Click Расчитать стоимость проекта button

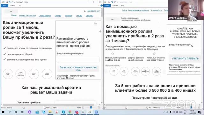click(x=78, y=69)
